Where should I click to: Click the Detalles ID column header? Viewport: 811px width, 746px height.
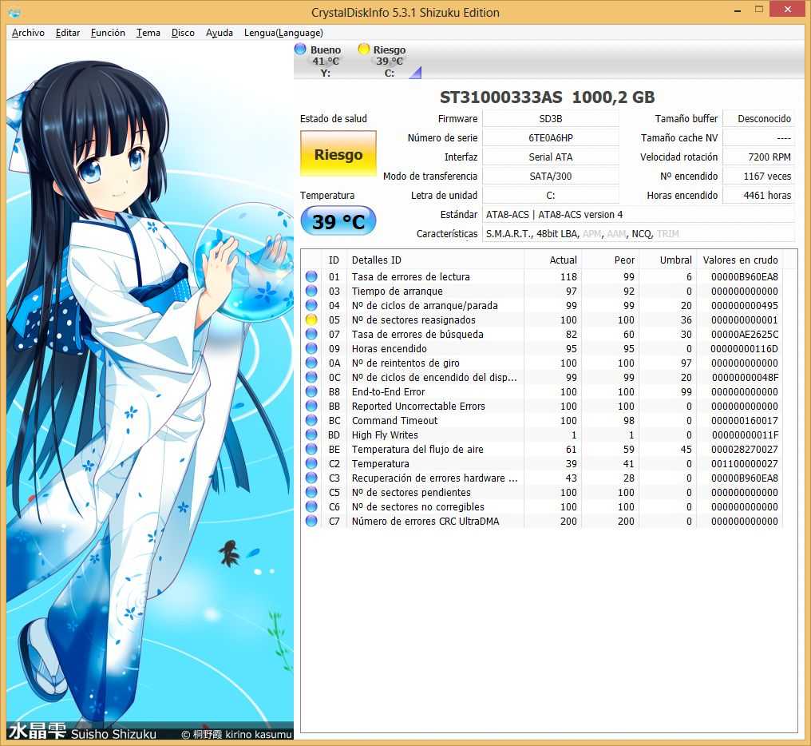[x=436, y=260]
